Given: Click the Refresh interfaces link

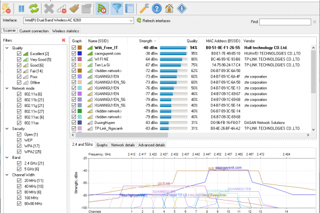Looking at the screenshot, I should point(156,21).
